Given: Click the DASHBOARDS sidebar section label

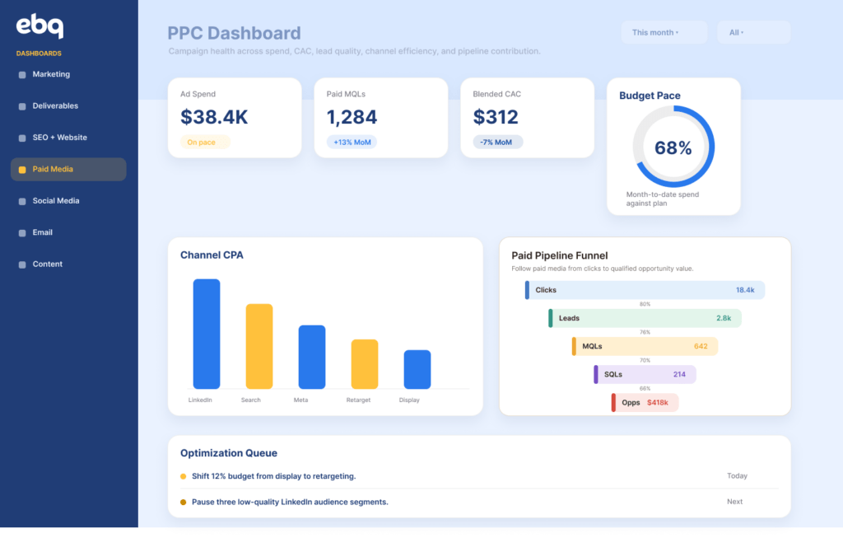Looking at the screenshot, I should (x=39, y=54).
